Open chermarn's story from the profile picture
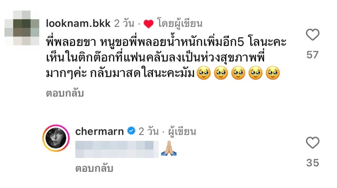 [56, 138]
